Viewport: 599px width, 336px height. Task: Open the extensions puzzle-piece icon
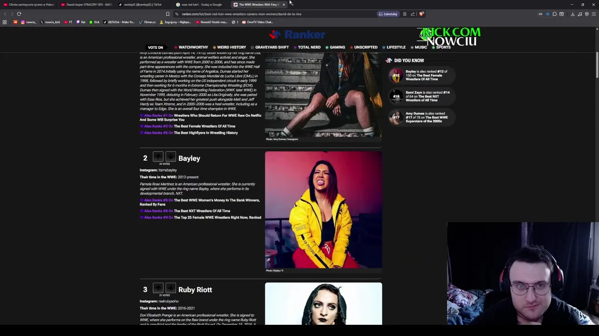click(555, 14)
